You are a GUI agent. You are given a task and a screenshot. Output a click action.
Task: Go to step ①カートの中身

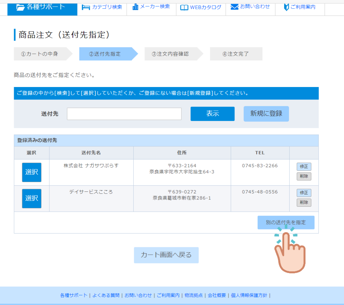[40, 54]
